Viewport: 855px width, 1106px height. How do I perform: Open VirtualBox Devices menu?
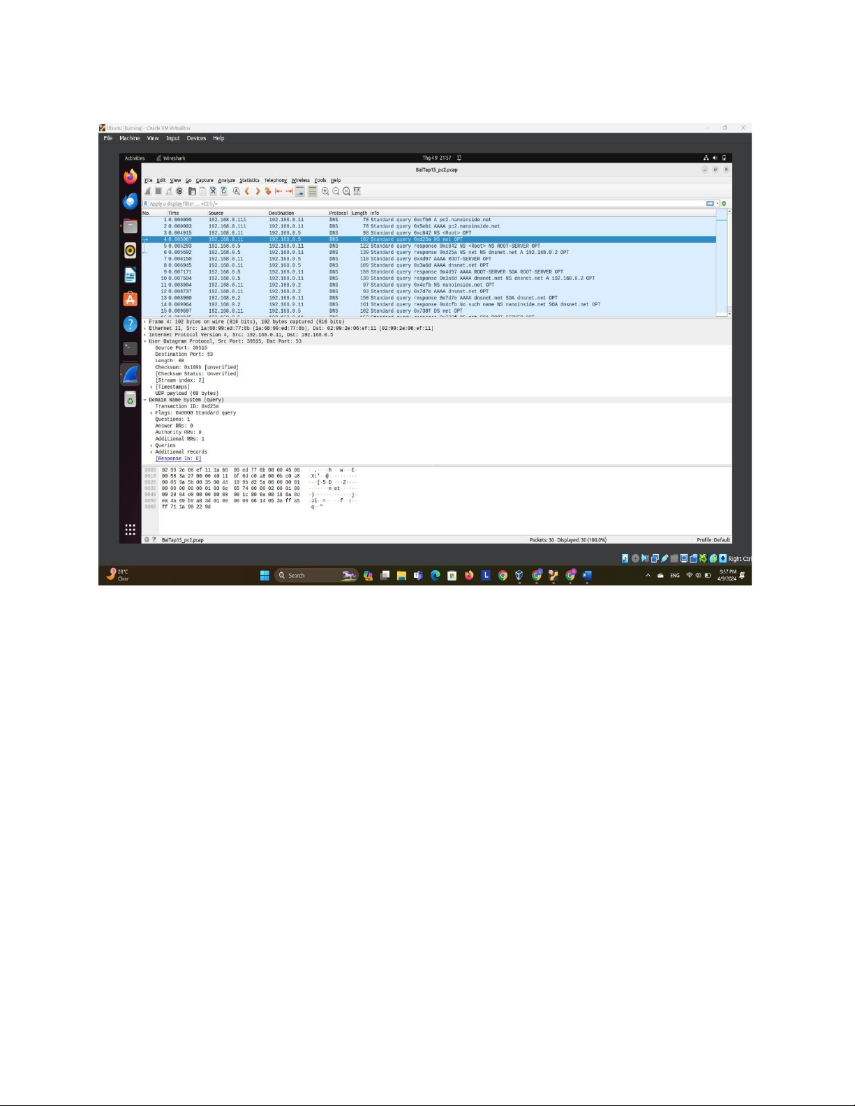[x=196, y=138]
